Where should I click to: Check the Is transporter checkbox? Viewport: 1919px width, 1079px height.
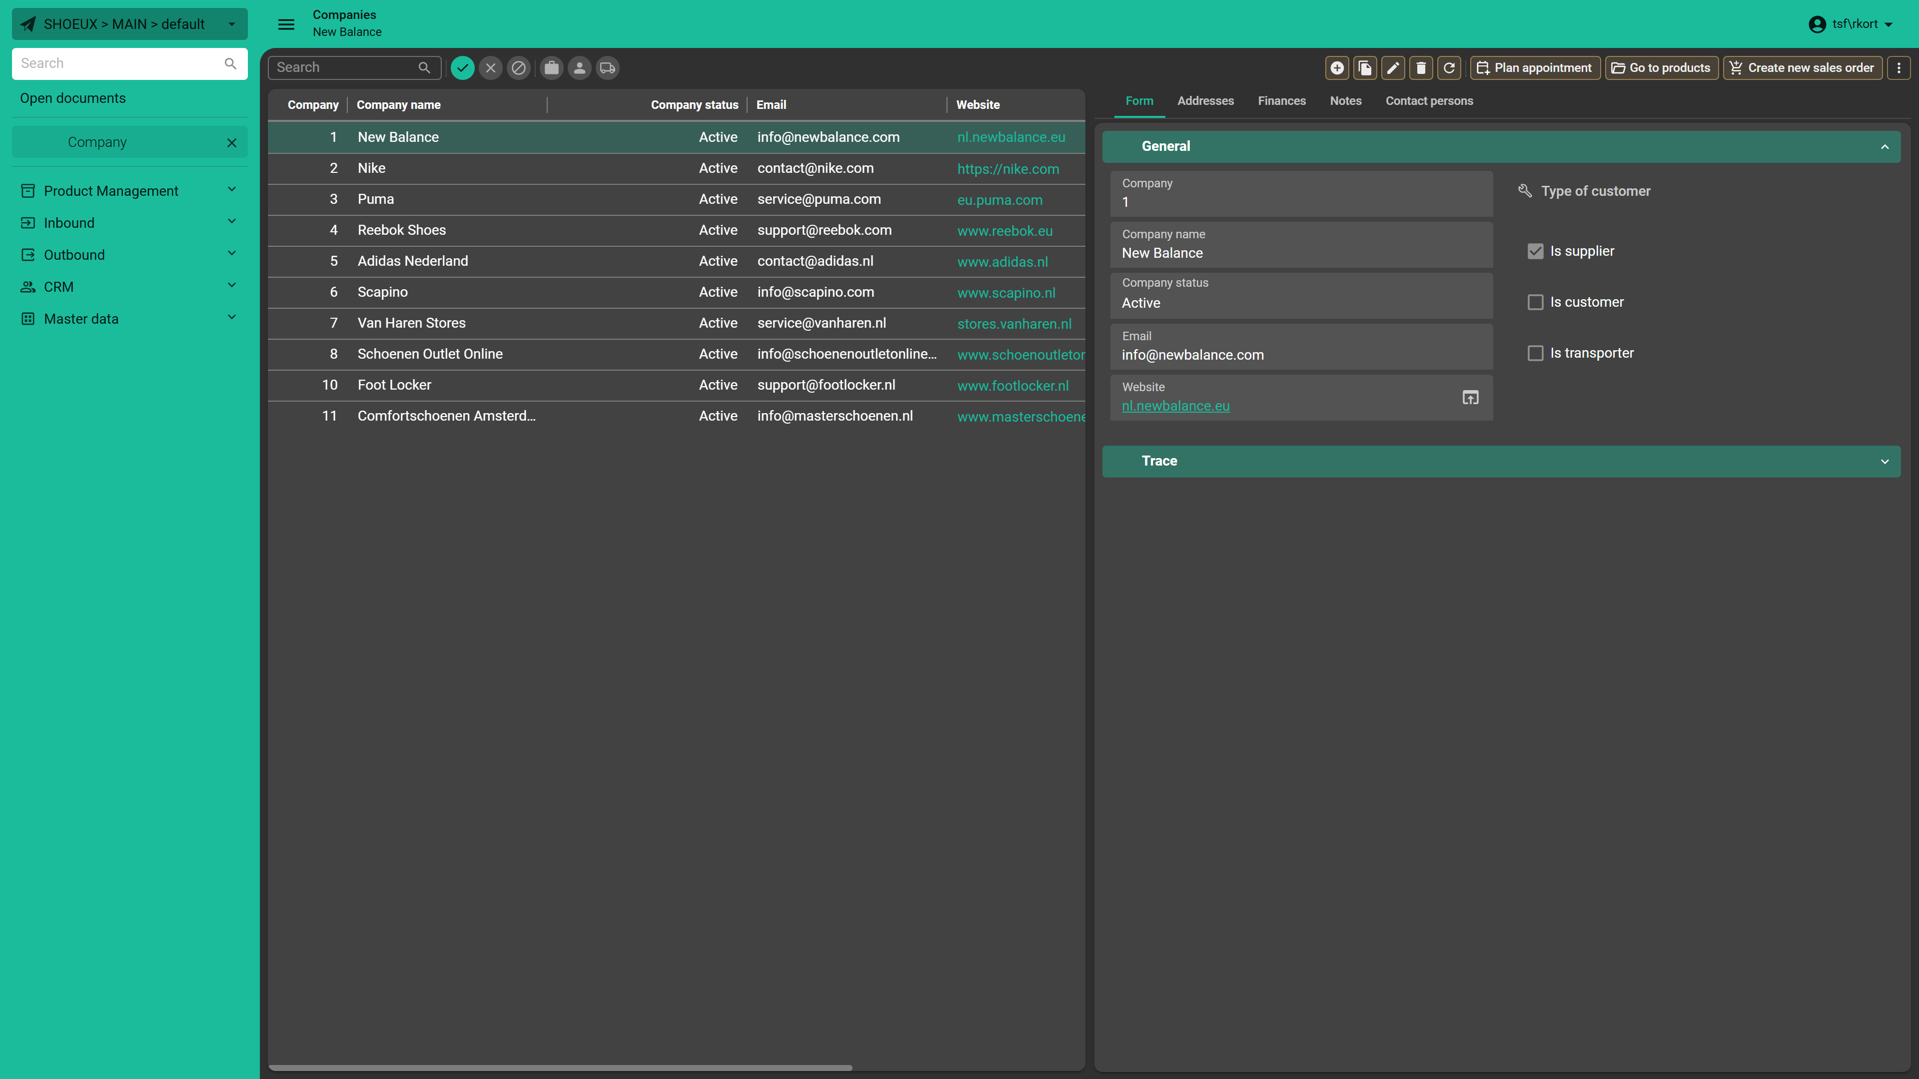[1535, 353]
